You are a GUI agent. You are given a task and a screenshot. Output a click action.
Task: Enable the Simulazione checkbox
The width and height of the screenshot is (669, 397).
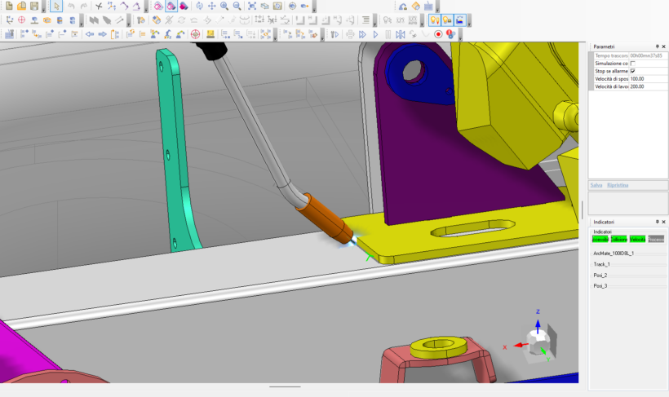click(633, 63)
